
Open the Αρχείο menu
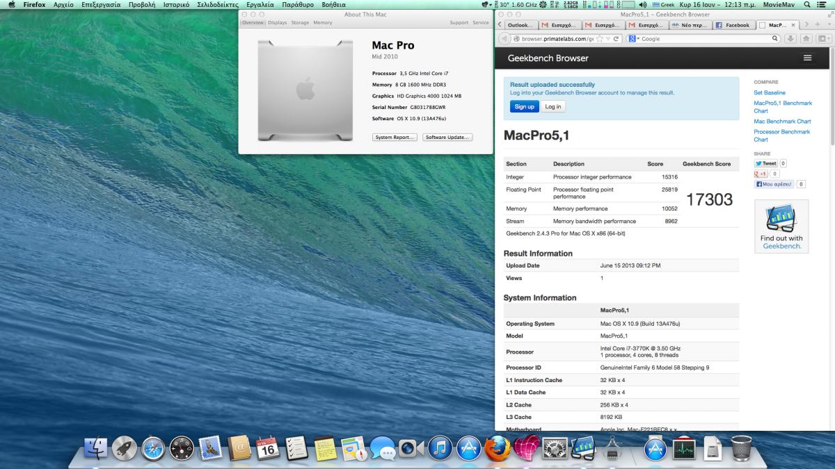(63, 4)
